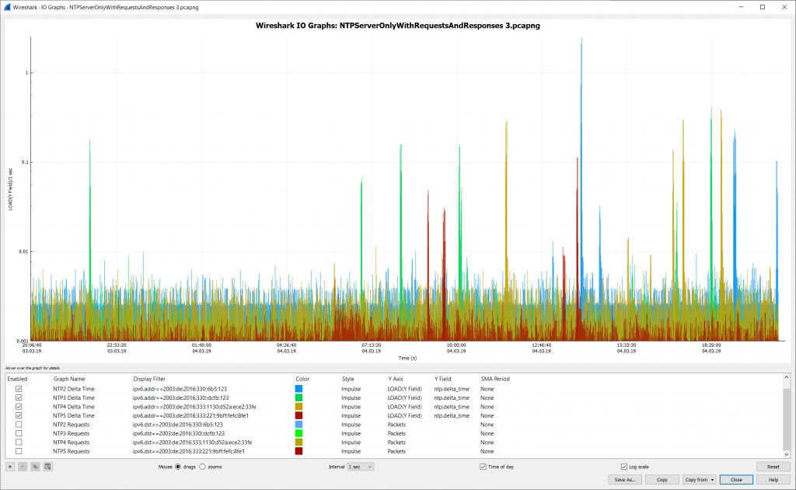
Task: Uncheck the NTP5 Delta Time graph
Action: point(19,415)
